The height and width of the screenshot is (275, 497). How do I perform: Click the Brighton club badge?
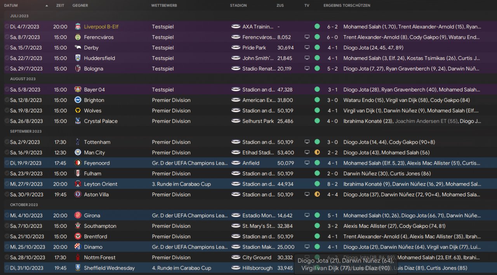[78, 100]
